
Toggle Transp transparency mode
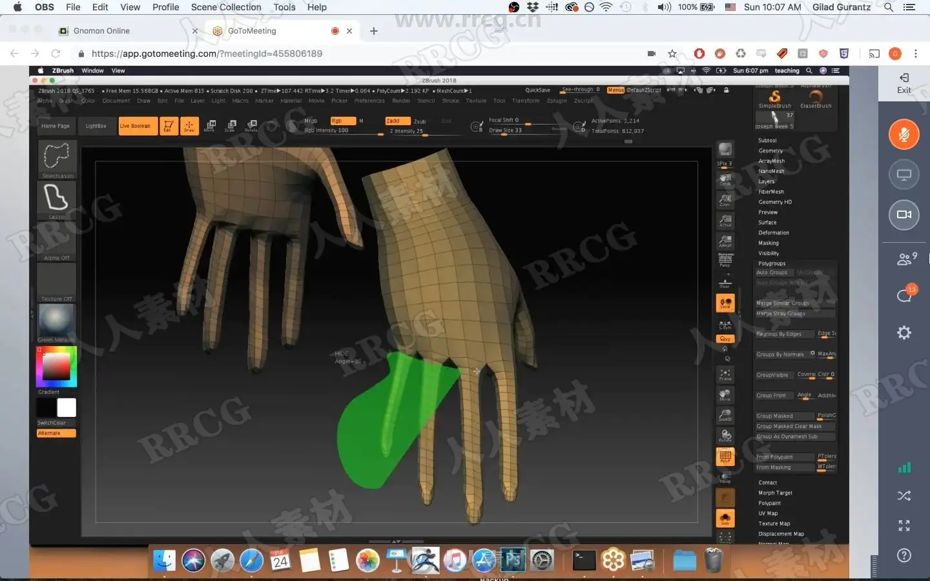click(725, 477)
